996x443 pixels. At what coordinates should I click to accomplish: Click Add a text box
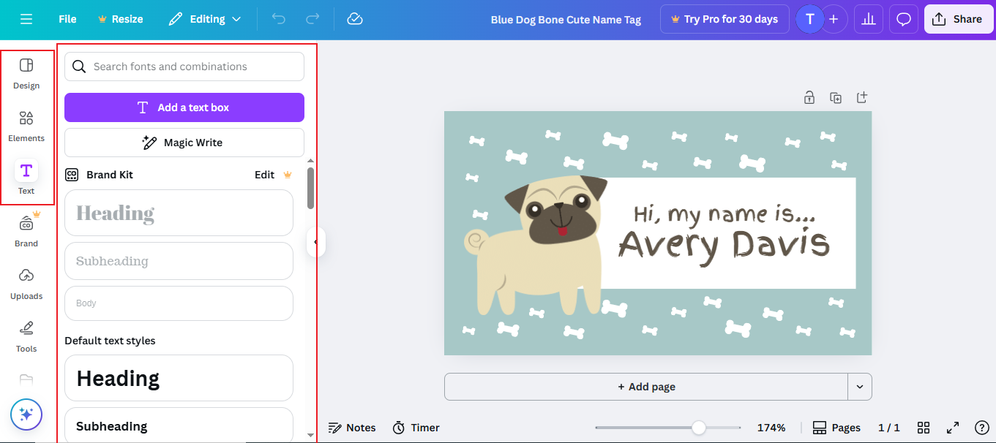coord(184,107)
